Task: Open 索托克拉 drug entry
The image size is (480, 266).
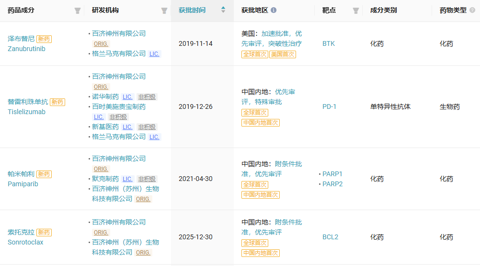Action: click(x=21, y=232)
